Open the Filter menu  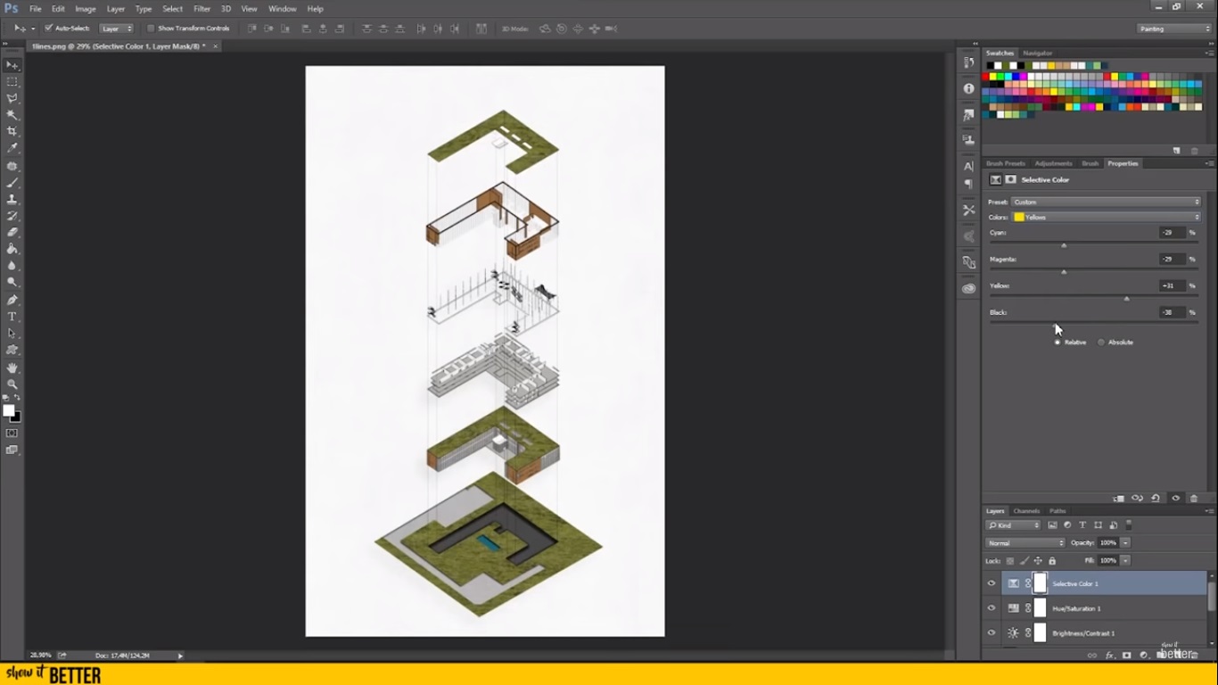click(202, 8)
